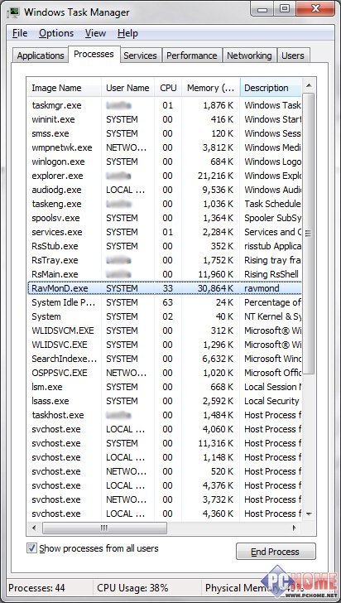Select the audiodg.exe process
This screenshot has width=341, height=603.
point(165,190)
